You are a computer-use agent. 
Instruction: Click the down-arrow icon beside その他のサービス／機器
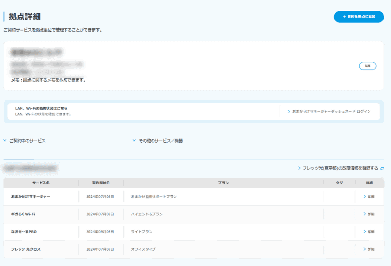pos(134,141)
